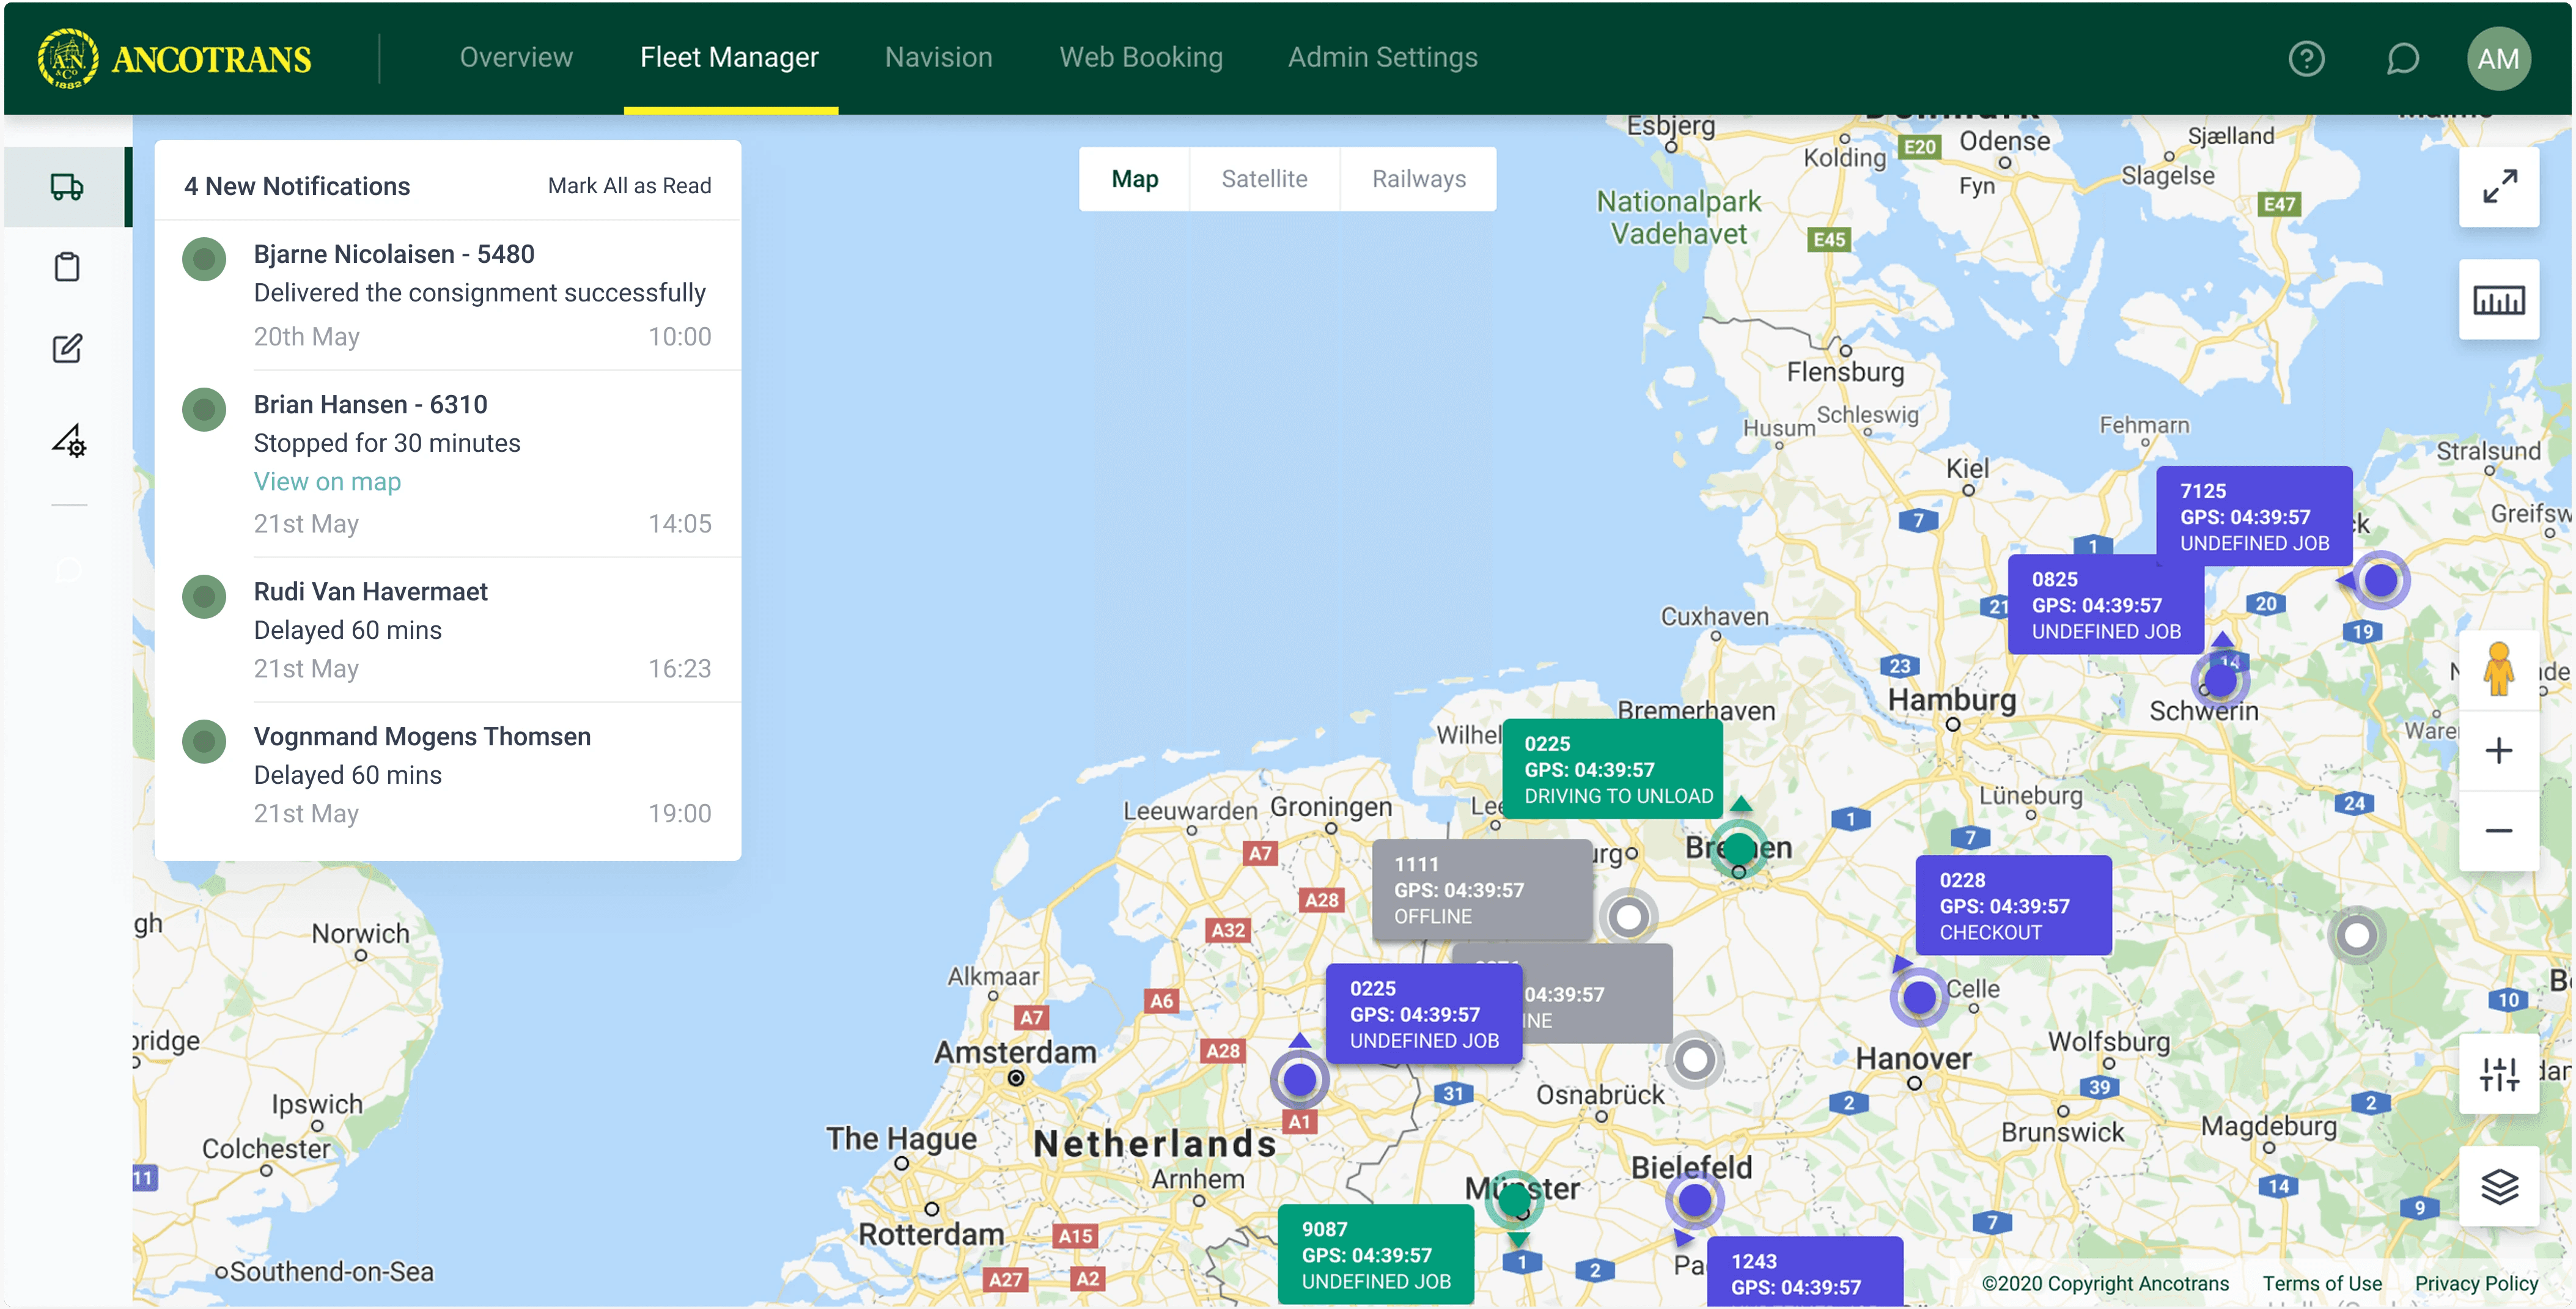Open the map filter sliders icon
The image size is (2576, 1309).
pos(2498,1074)
